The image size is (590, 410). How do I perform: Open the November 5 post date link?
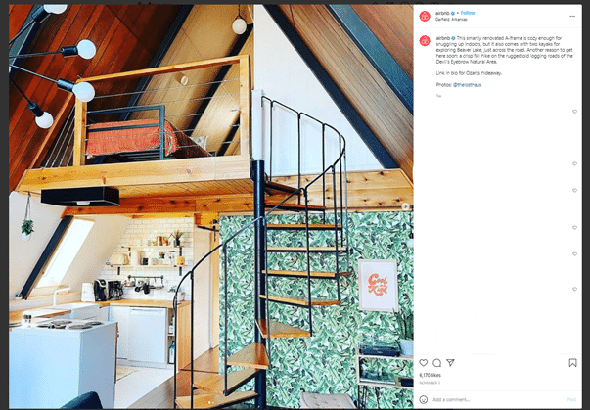point(430,383)
